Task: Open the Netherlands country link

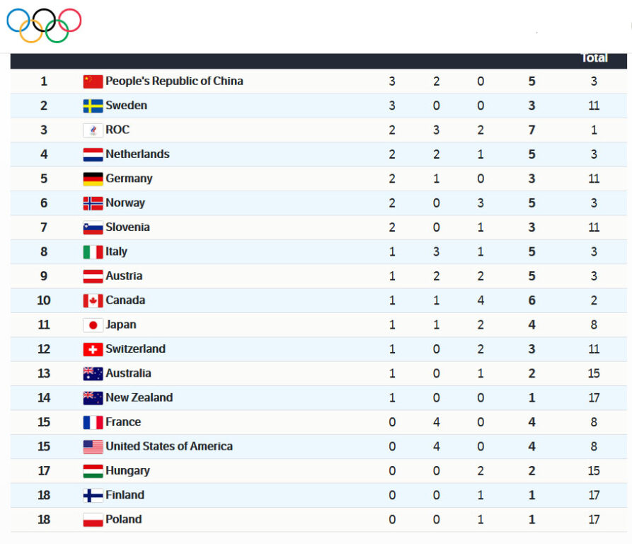Action: tap(137, 154)
